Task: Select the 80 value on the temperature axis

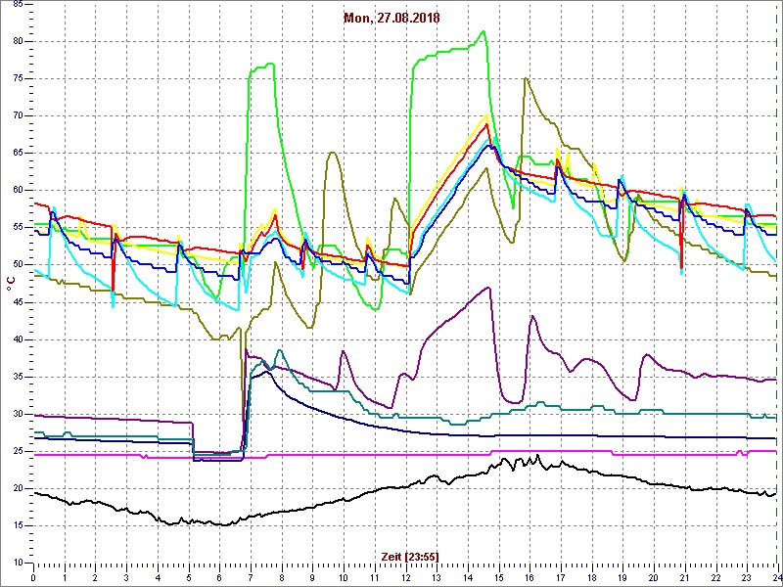Action: coord(17,41)
